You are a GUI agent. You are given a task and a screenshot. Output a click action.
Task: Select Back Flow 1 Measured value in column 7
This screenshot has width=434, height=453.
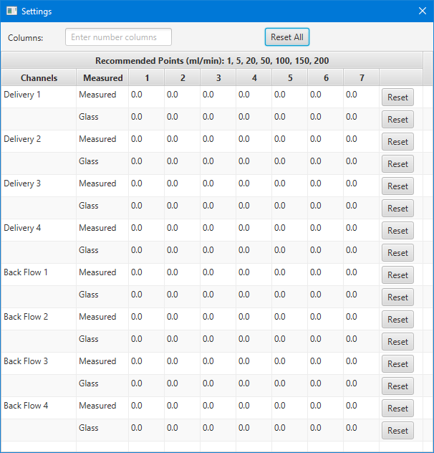click(361, 275)
